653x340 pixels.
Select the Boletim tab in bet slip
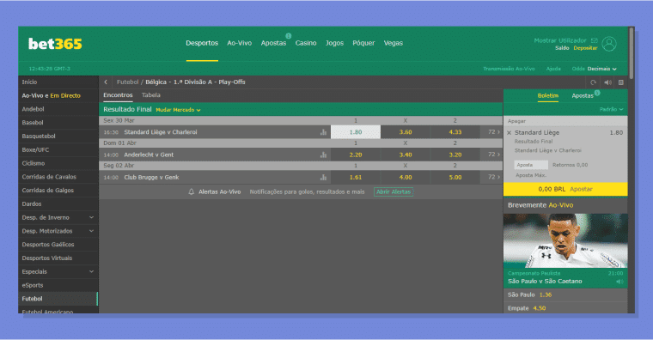pyautogui.click(x=547, y=95)
